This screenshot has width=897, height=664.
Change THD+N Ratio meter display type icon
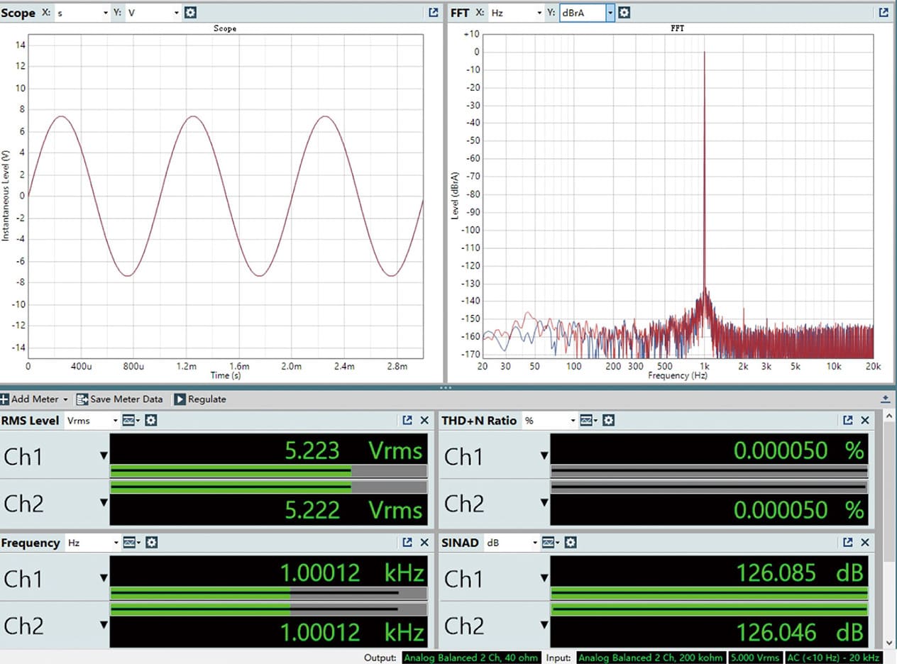(x=588, y=421)
